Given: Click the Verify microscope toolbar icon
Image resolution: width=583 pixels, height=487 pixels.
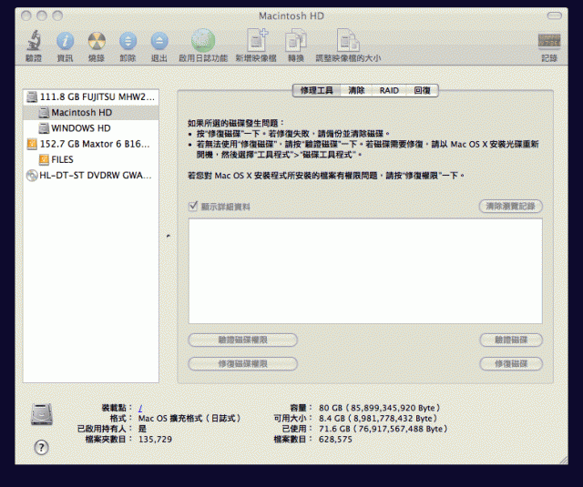Looking at the screenshot, I should pyautogui.click(x=34, y=41).
